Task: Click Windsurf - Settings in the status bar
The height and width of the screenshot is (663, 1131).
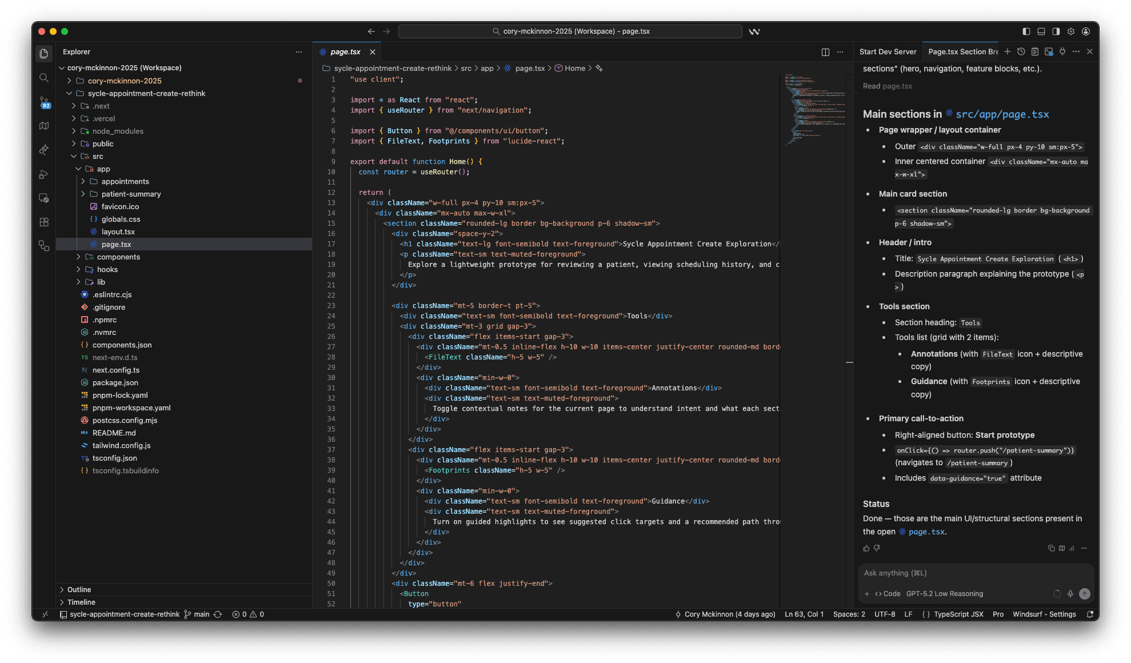Action: (x=1044, y=614)
